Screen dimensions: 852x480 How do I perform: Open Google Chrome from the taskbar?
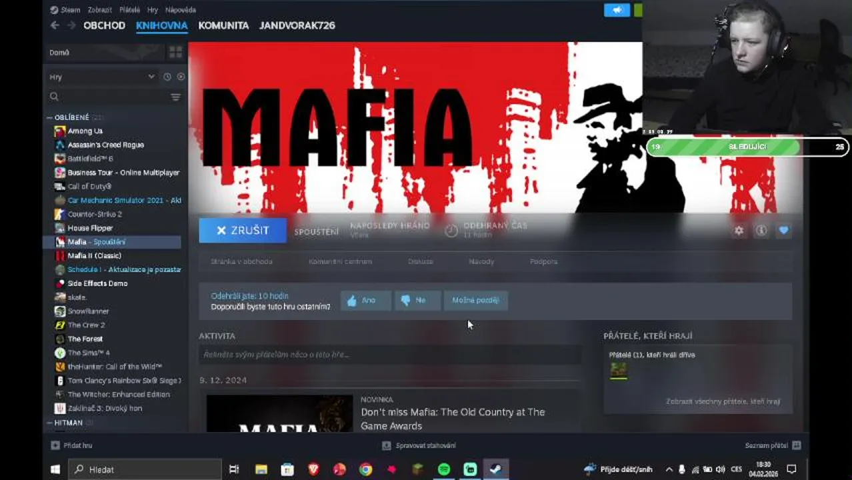pos(365,469)
